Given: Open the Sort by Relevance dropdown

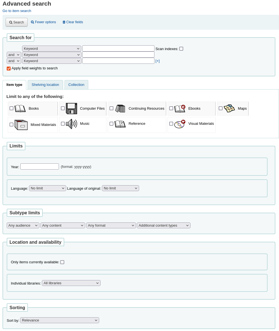Looking at the screenshot, I should click(59, 320).
